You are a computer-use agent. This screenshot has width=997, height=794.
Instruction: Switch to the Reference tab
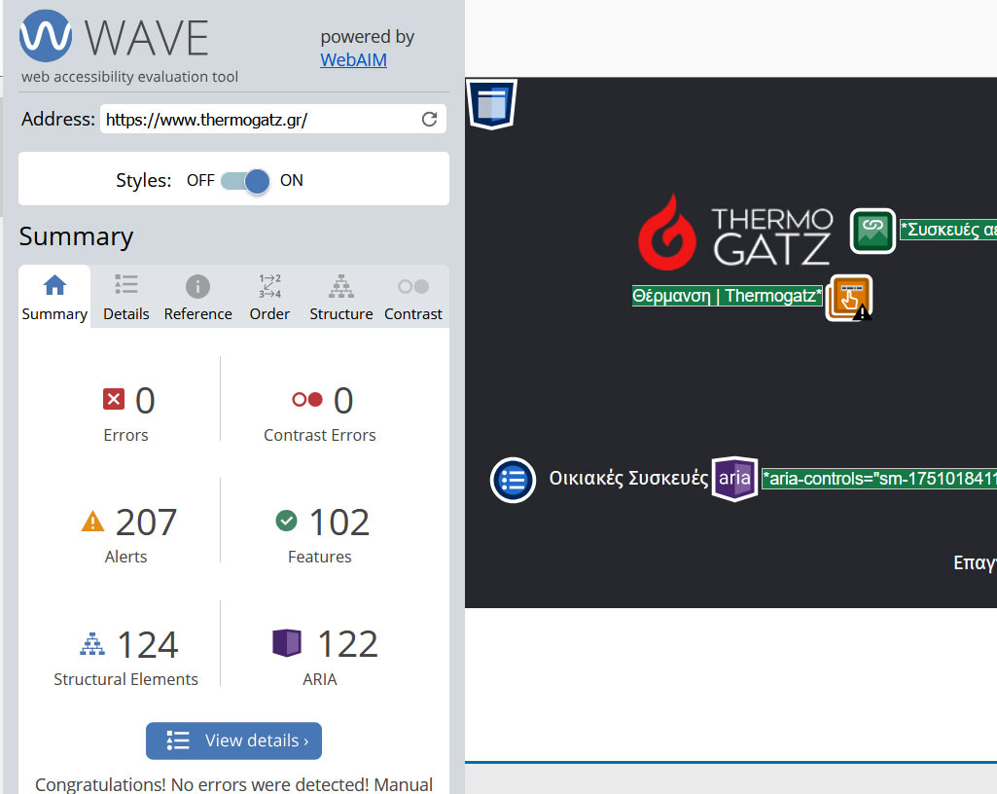197,297
